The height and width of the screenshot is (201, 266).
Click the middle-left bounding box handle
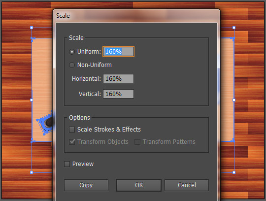click(32, 100)
